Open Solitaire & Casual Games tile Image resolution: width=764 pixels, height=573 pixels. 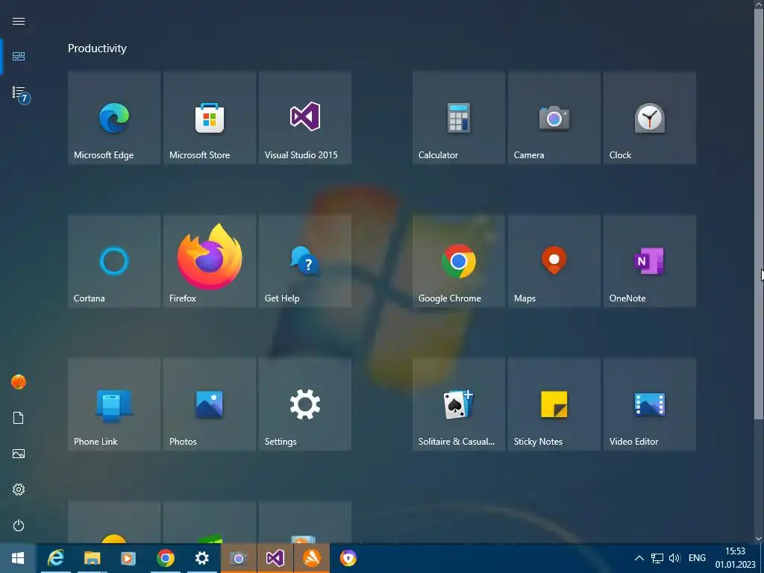[459, 404]
